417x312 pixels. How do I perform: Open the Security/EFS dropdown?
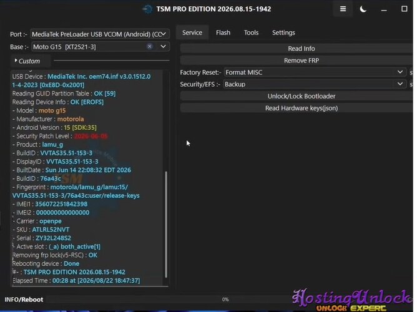(315, 84)
